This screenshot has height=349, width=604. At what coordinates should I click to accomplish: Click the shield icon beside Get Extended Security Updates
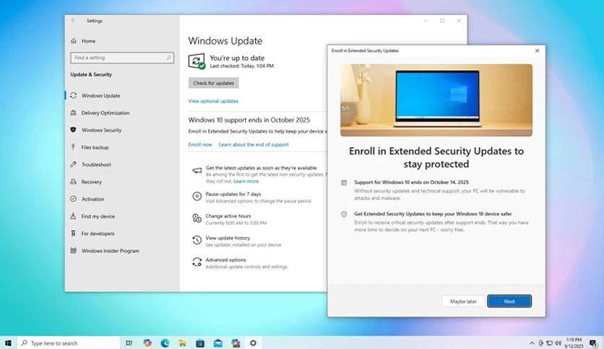(344, 214)
